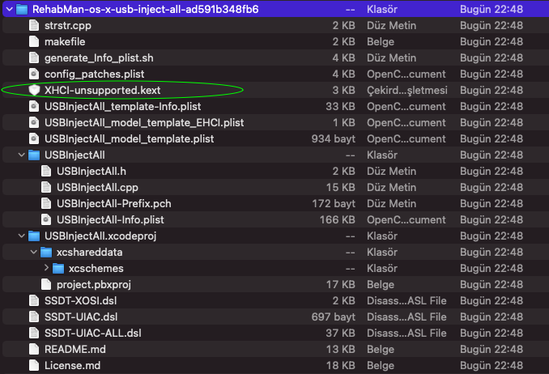This screenshot has height=374, width=549.
Task: Click the top RehabMan folder icon
Action: (x=22, y=9)
